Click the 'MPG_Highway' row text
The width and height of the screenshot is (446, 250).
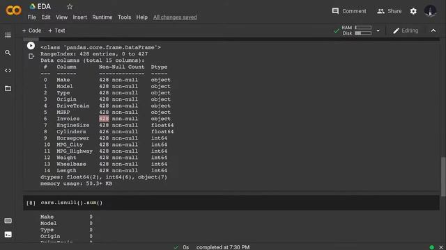click(x=75, y=151)
